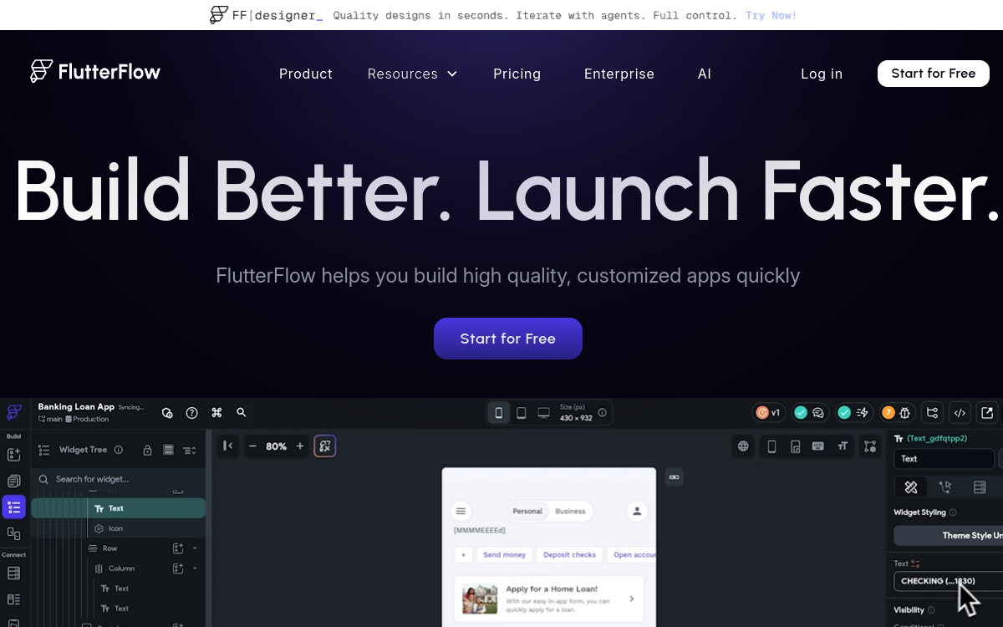Image resolution: width=1003 pixels, height=627 pixels.
Task: Click the Search for widget field
Action: click(119, 479)
